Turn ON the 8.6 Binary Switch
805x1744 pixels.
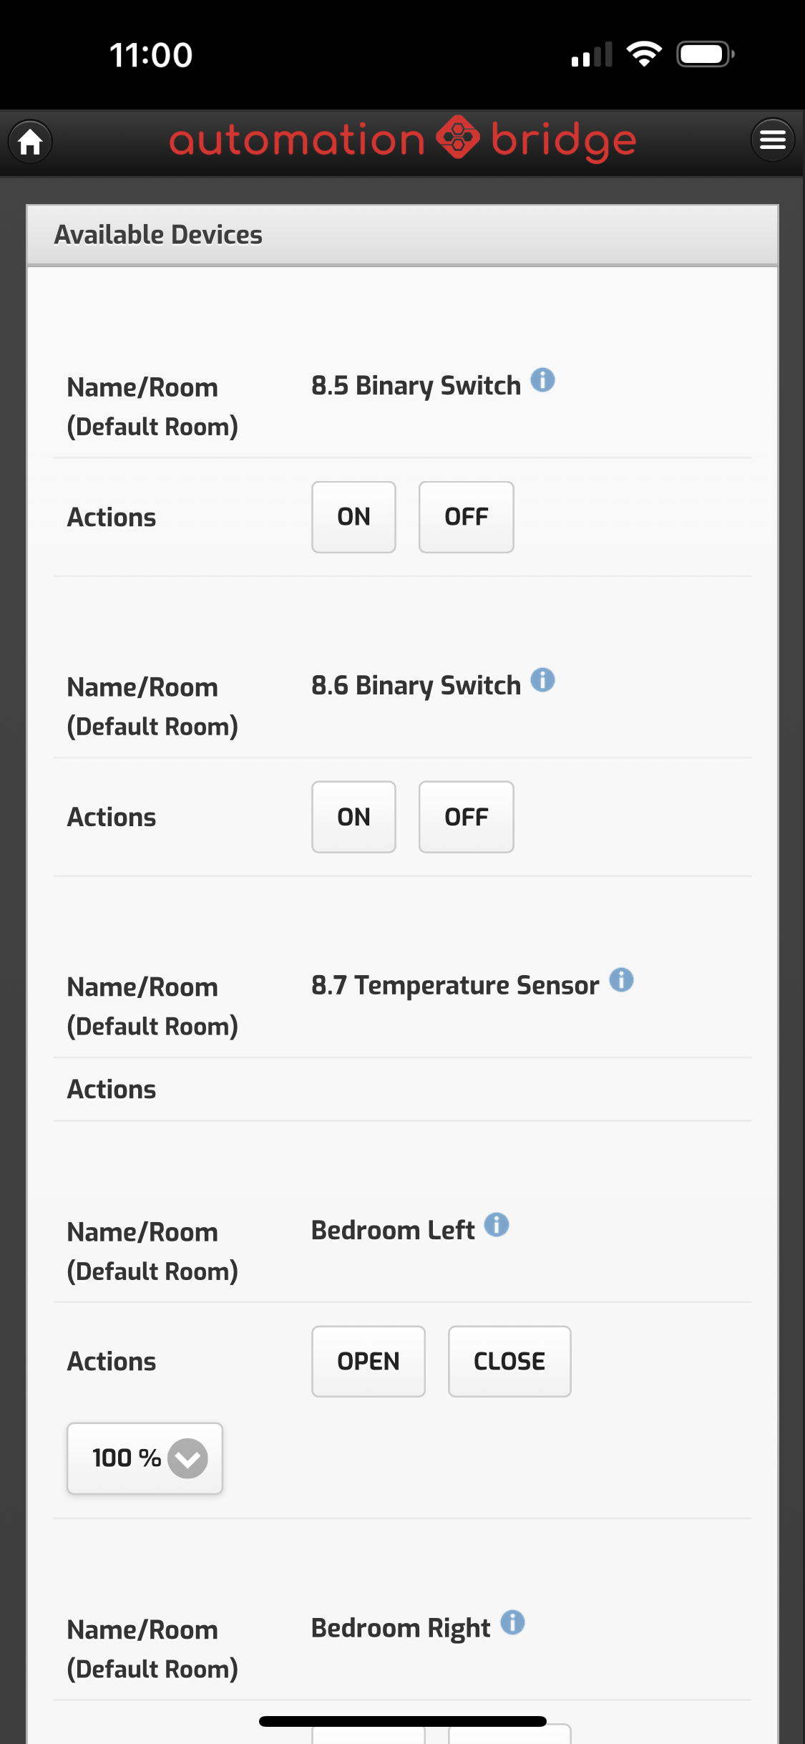tap(353, 817)
